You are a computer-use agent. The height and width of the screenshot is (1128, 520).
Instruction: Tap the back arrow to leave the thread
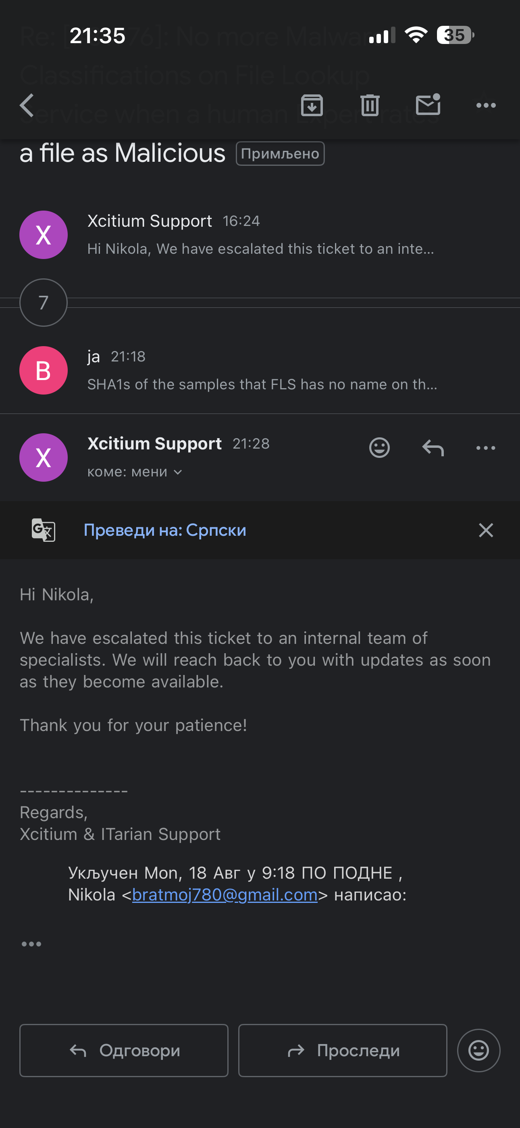click(27, 105)
